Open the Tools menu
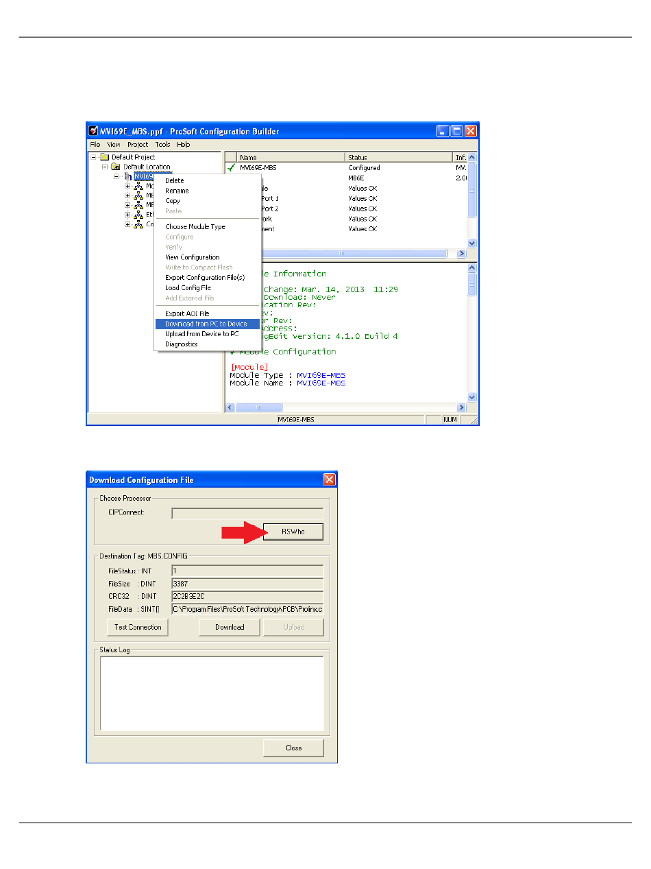 pos(162,145)
